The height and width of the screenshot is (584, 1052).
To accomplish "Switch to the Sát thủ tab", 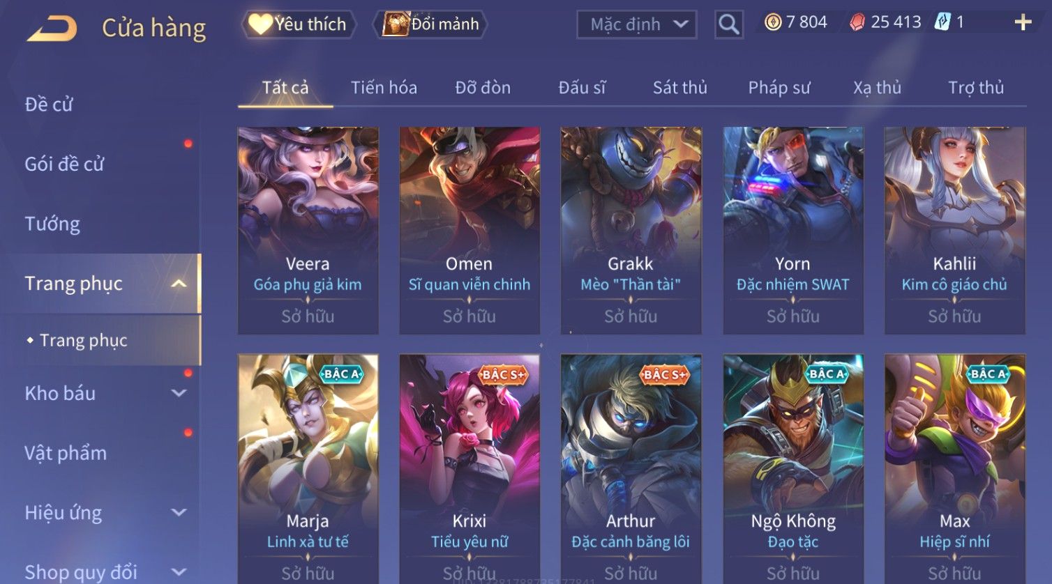I will 679,88.
